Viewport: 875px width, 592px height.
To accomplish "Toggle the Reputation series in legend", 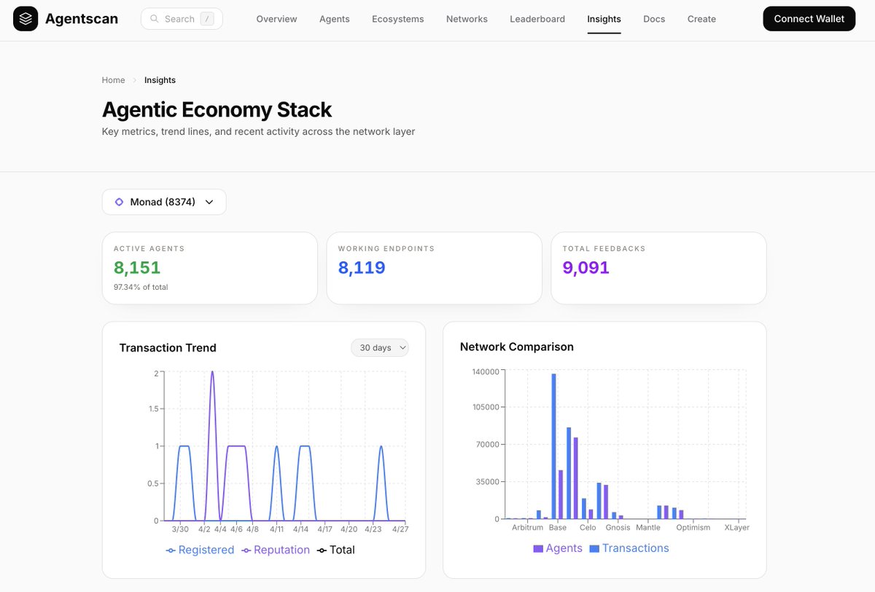I will click(276, 550).
